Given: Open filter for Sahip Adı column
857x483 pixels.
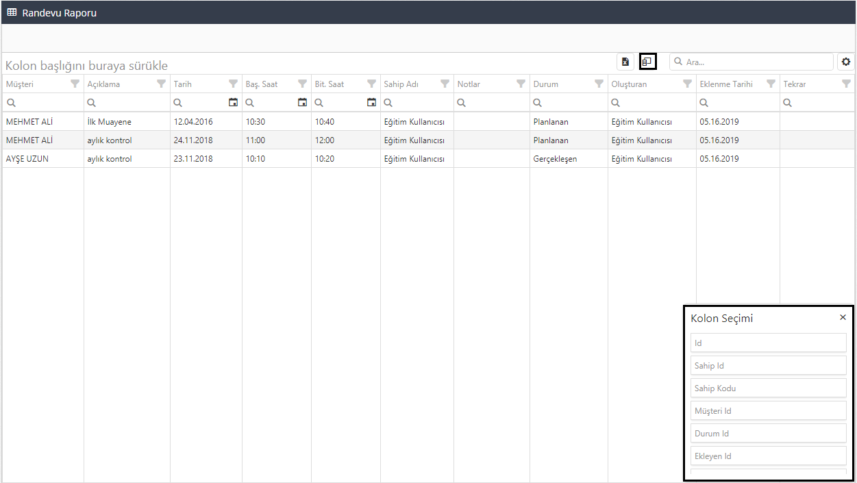Looking at the screenshot, I should (x=445, y=84).
